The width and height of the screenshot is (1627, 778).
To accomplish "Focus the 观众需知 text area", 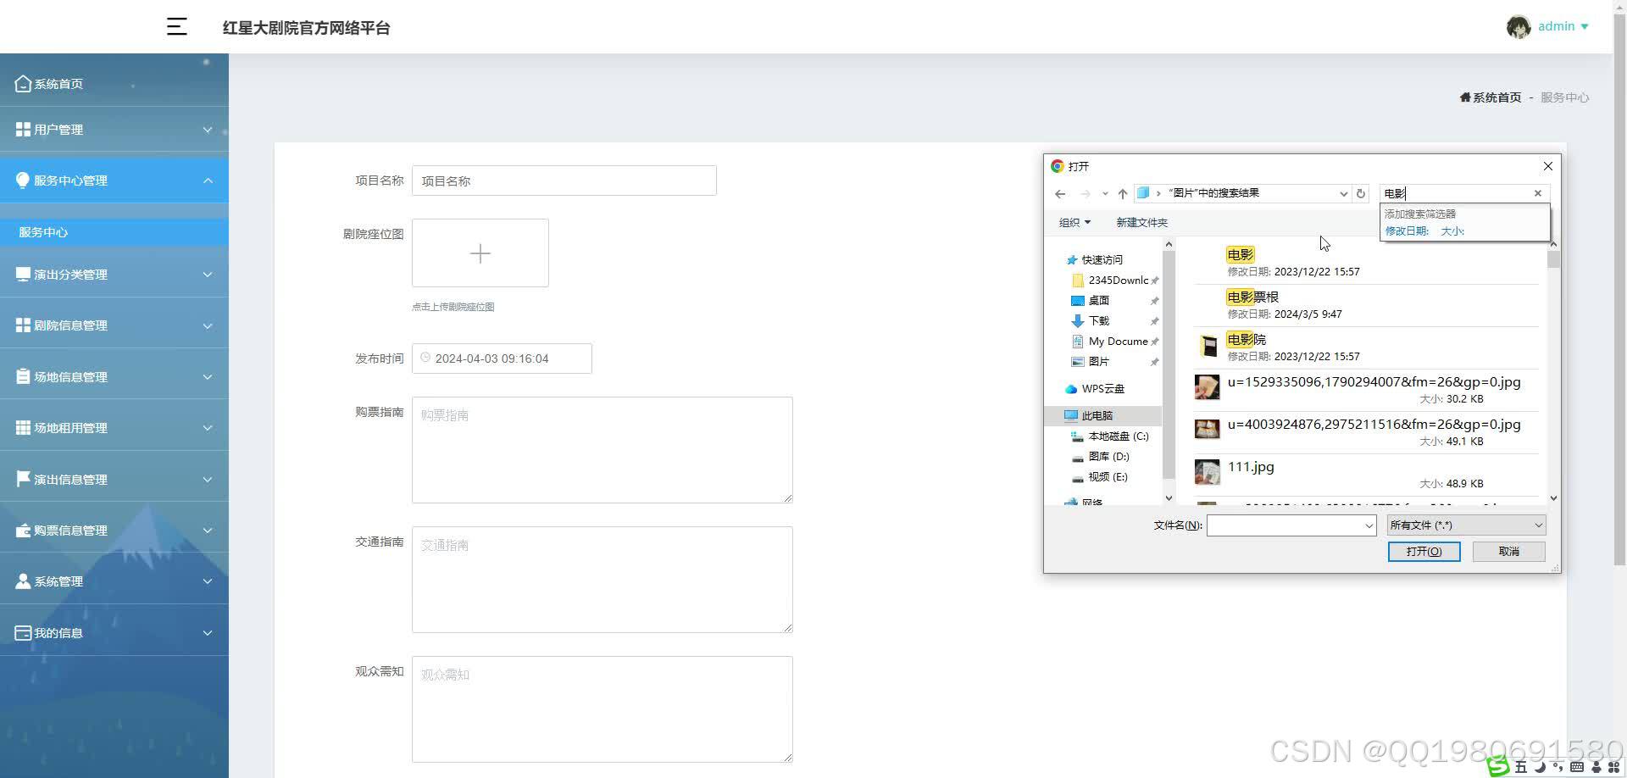I will [x=602, y=709].
